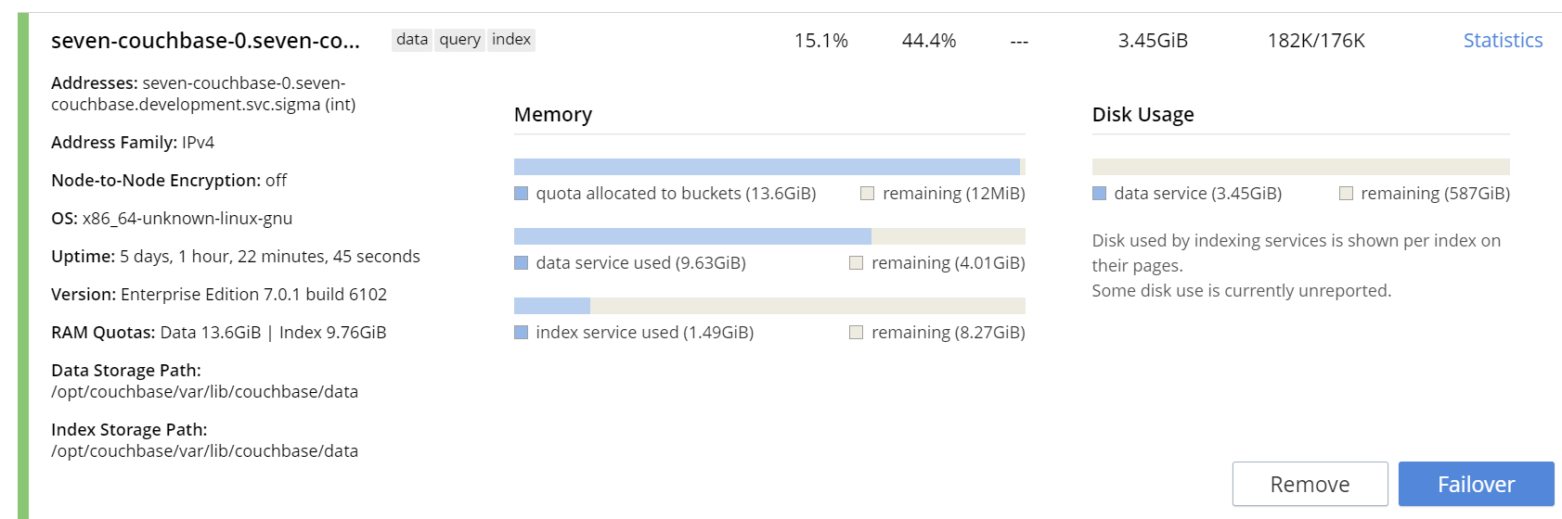Collapse the seven-couchbase-0 node row
This screenshot has height=519, width=1562.
click(x=205, y=41)
